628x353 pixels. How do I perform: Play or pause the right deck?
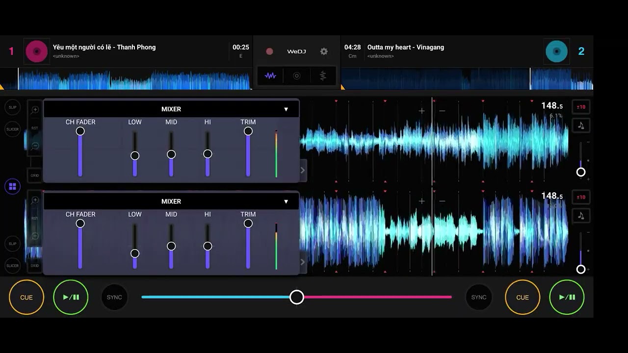[567, 297]
